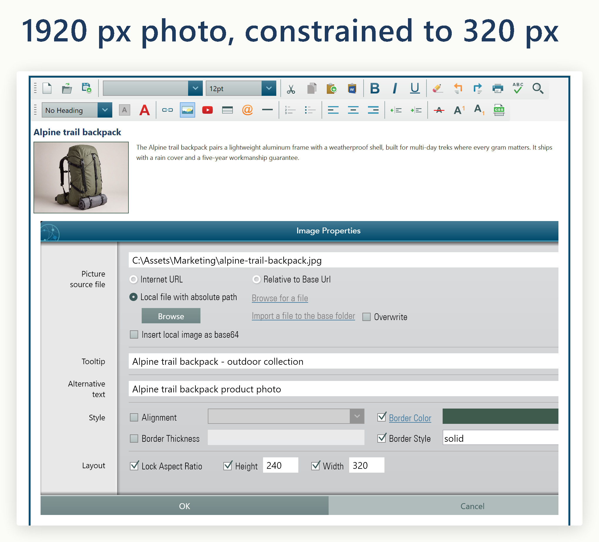The width and height of the screenshot is (599, 542).
Task: Toggle italic formatting
Action: pos(394,88)
